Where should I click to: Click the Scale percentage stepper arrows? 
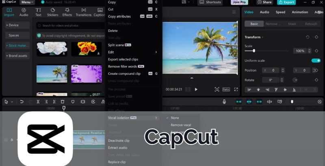click(309, 51)
